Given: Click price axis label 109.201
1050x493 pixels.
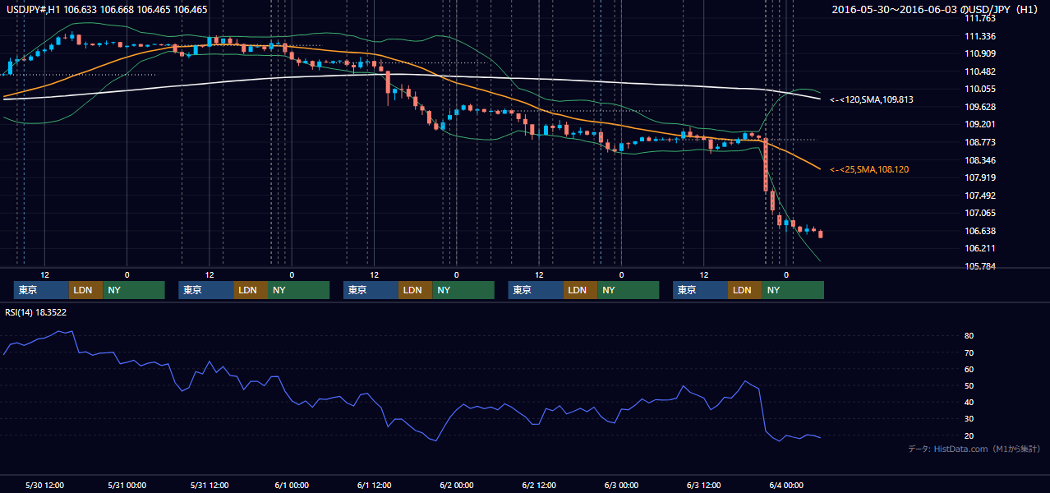Looking at the screenshot, I should (x=980, y=124).
